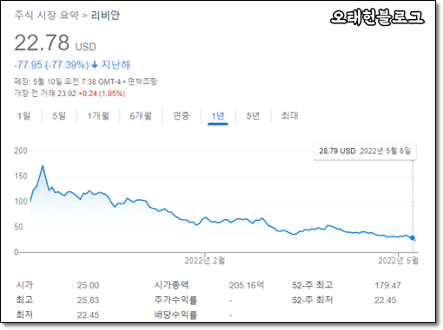This screenshot has width=443, height=330.
Task: Click the 폐장 5월 10일 timestamp text
Action: 68,81
